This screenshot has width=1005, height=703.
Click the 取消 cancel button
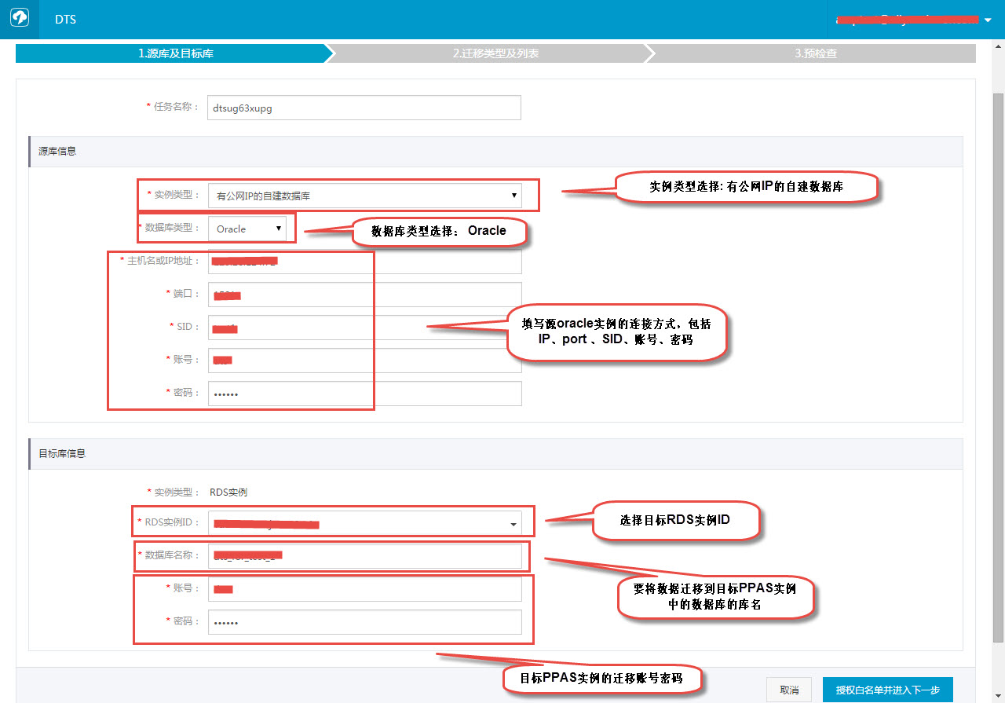click(x=789, y=689)
